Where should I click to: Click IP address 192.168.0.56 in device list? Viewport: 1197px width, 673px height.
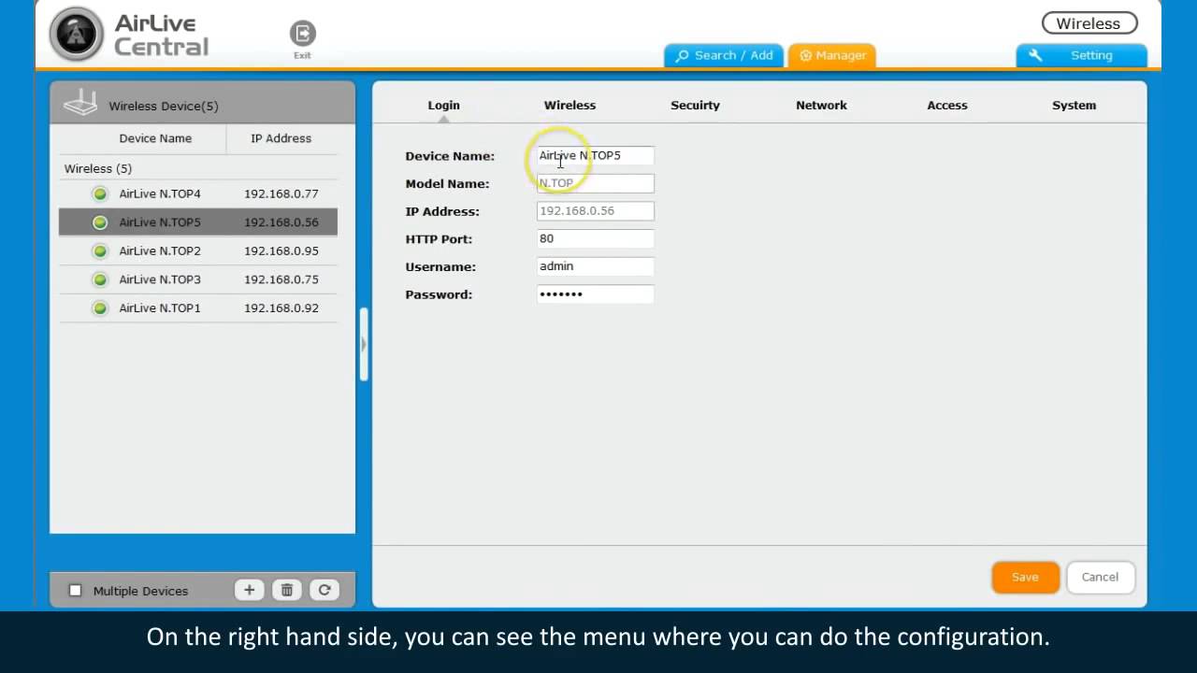(x=281, y=222)
